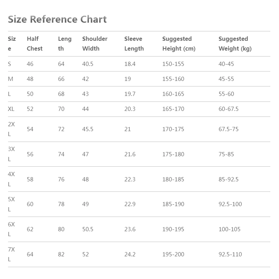Click the 100-105 weight cell
The image size is (279, 279).
pos(229,229)
